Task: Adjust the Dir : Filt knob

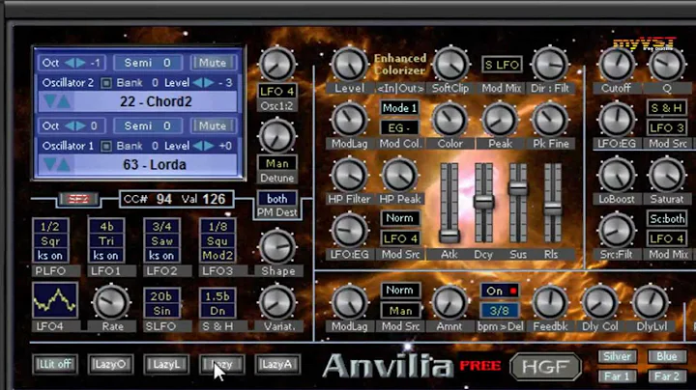Action: tap(550, 65)
